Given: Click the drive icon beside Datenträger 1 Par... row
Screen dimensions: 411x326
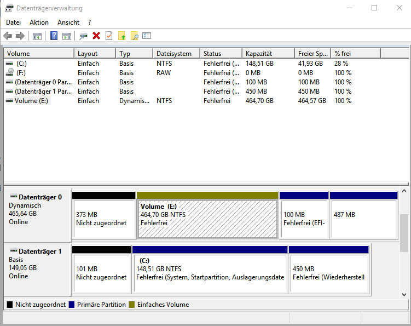Looking at the screenshot, I should coord(9,91).
